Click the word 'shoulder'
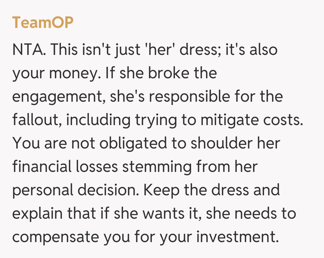Screen dimensions: 324x258 point(221,143)
